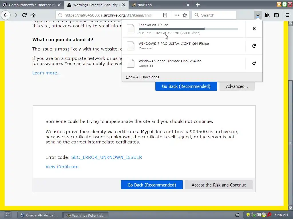Click the red tray icon

pos(269,215)
